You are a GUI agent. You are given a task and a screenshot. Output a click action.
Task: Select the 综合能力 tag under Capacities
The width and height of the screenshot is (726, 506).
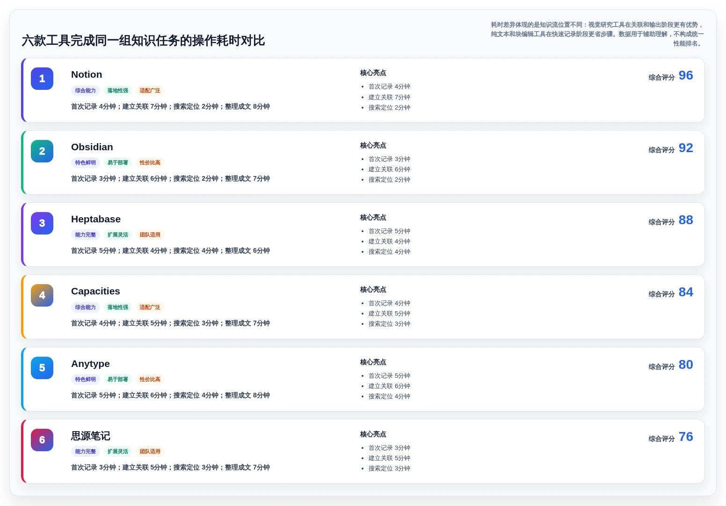pyautogui.click(x=86, y=308)
